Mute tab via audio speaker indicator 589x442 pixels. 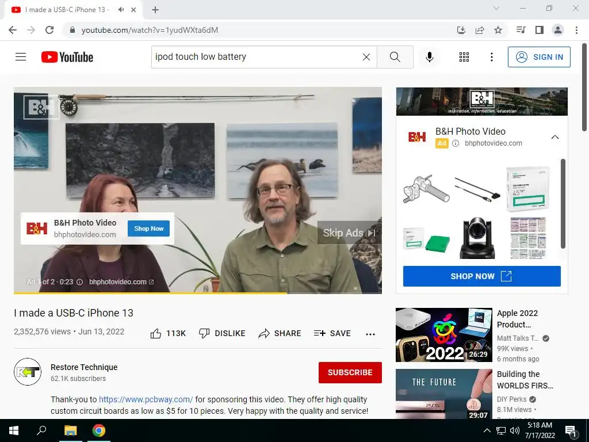click(121, 10)
